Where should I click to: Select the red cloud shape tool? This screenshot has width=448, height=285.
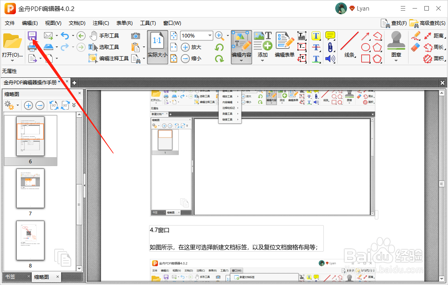click(x=377, y=59)
